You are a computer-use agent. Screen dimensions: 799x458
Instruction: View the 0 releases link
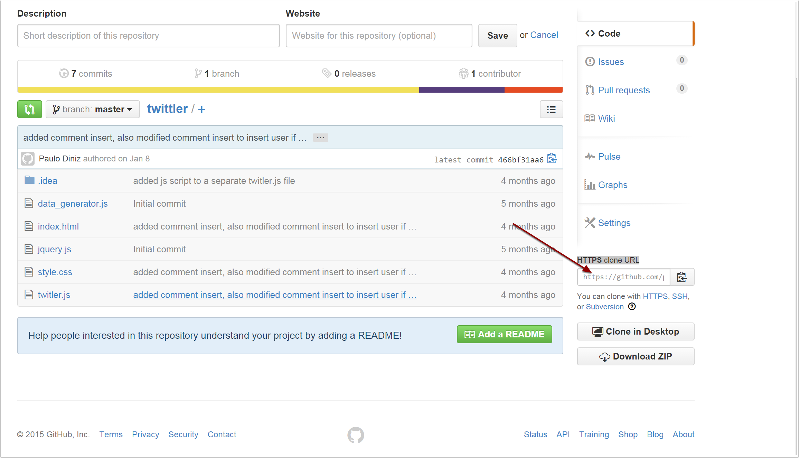click(x=349, y=74)
